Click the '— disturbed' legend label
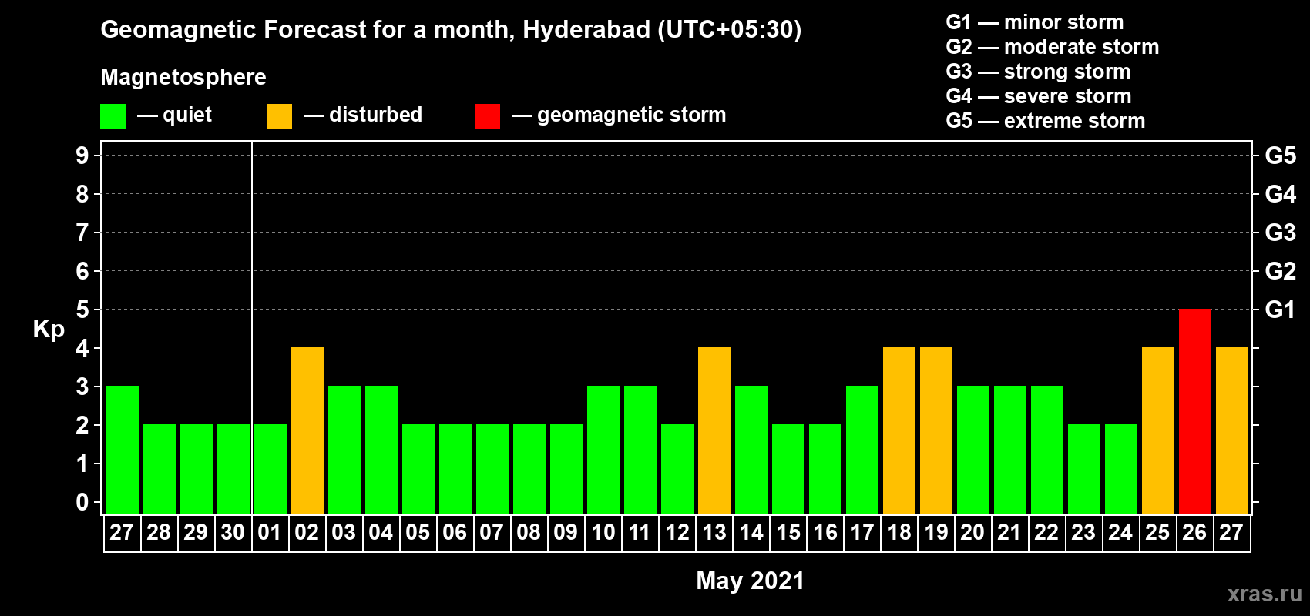 pos(363,115)
